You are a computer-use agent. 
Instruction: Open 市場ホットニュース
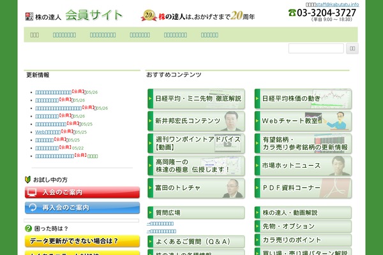pos(303,166)
